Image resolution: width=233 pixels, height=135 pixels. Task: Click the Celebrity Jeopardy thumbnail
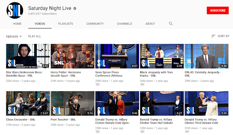coord(206,56)
